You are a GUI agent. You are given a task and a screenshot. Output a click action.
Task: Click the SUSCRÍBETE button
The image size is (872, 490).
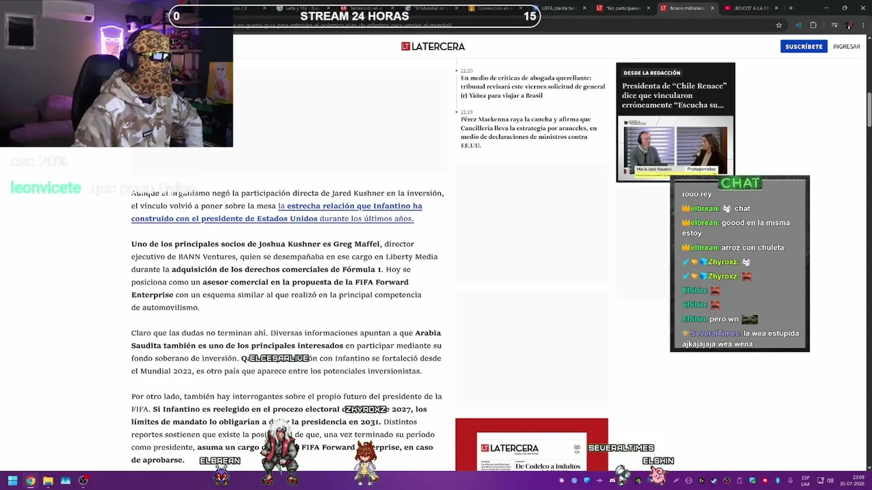(804, 46)
